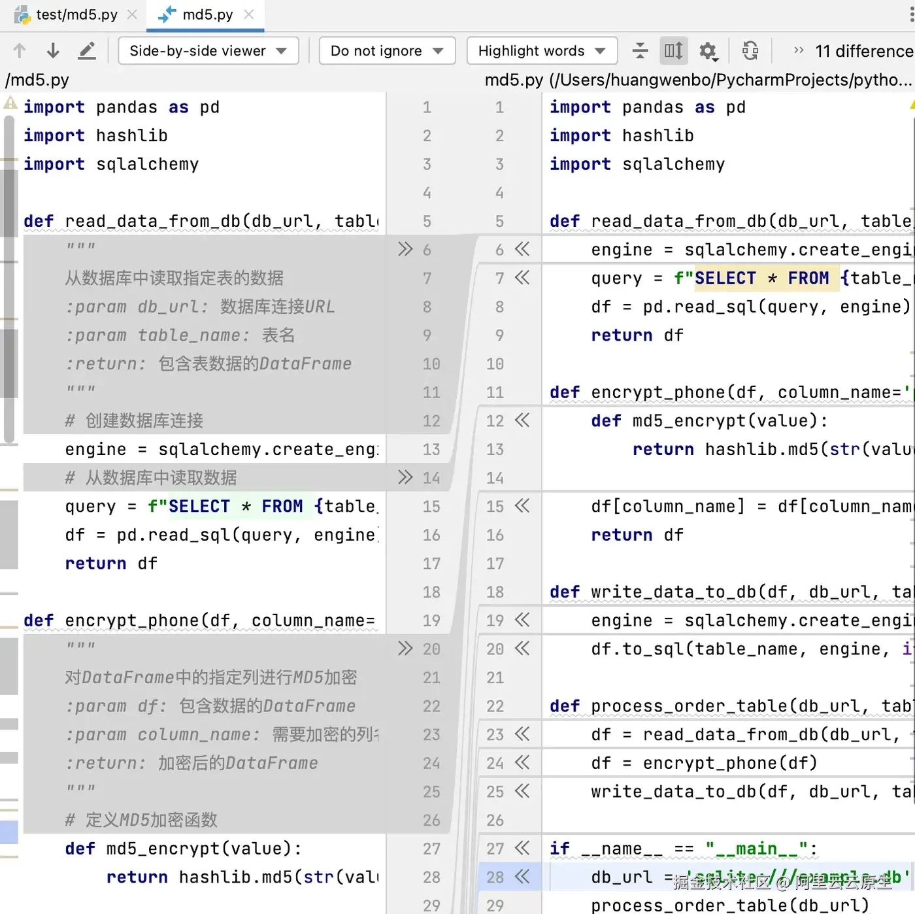This screenshot has height=914, width=915.
Task: Click 'import sqlalchemy' in right pane
Action: tap(637, 164)
